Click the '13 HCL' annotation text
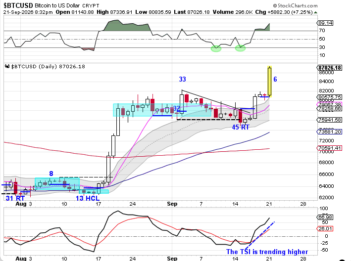This screenshot has height=261, width=351. click(88, 198)
